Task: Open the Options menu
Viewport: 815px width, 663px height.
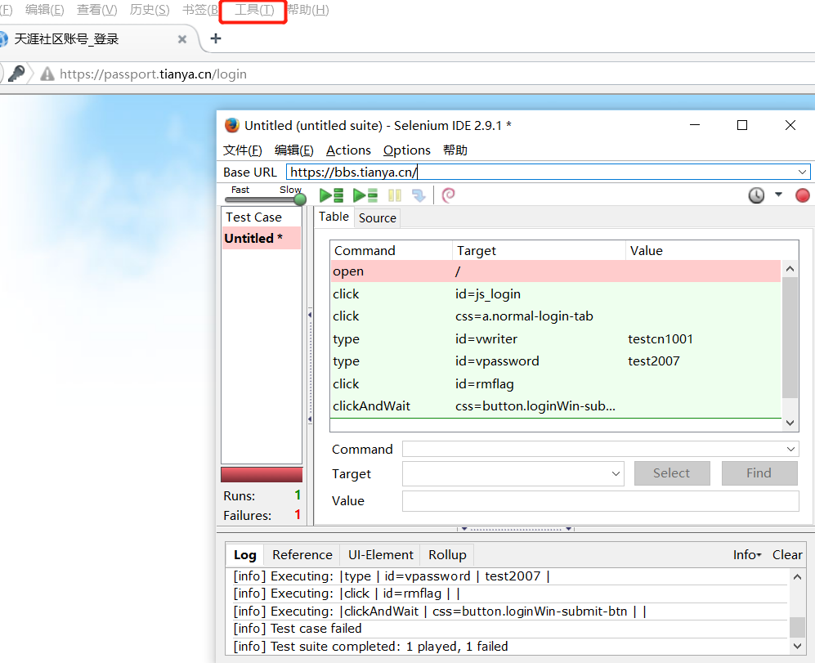Action: click(407, 150)
